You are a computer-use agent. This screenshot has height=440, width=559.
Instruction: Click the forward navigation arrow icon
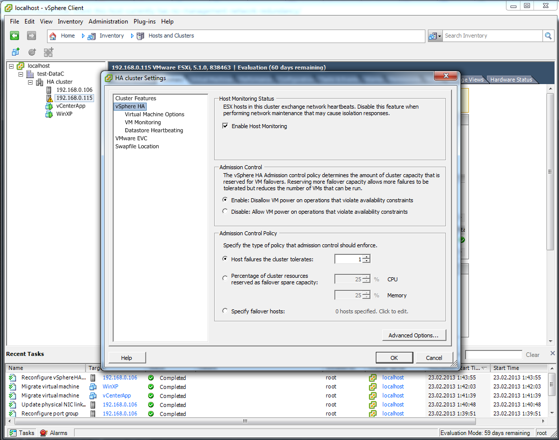pyautogui.click(x=32, y=36)
